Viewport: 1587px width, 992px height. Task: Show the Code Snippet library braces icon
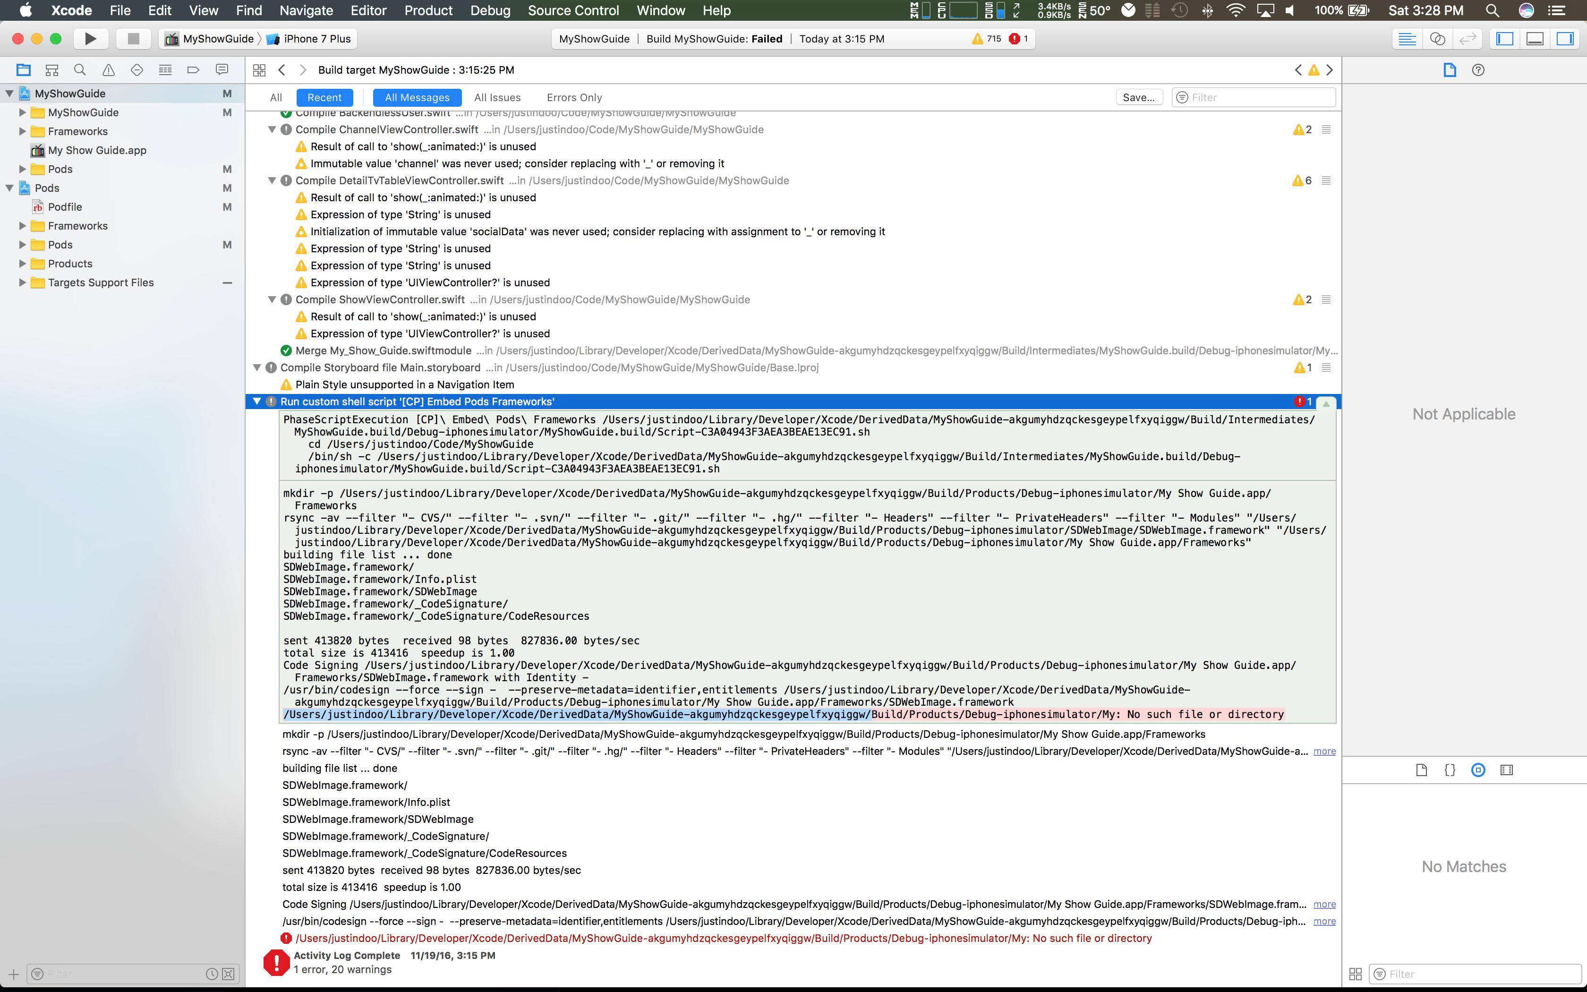1450,770
